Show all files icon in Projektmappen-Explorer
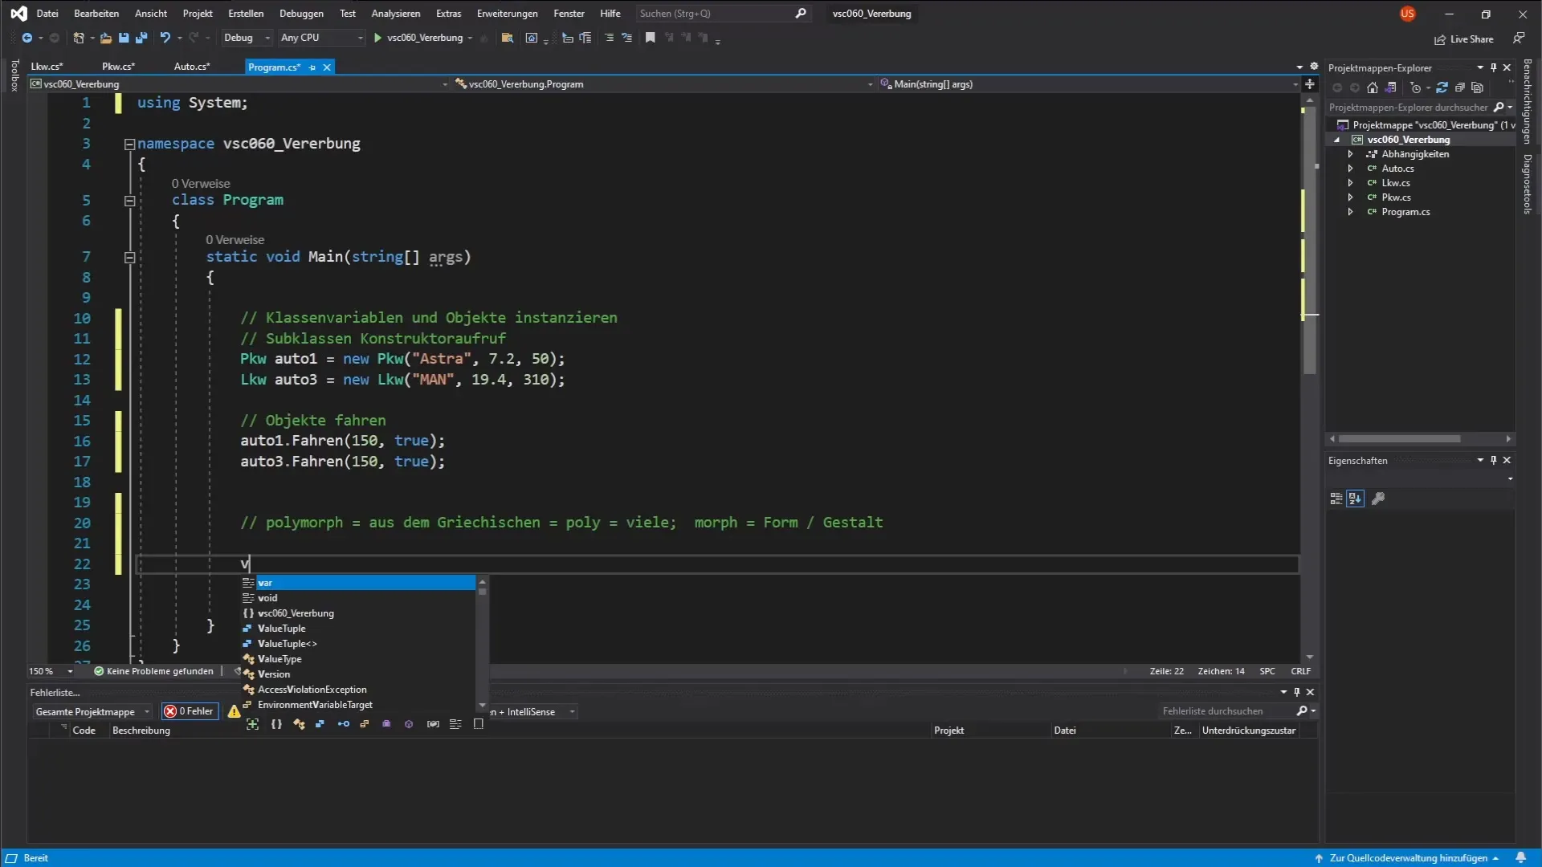 1478,88
